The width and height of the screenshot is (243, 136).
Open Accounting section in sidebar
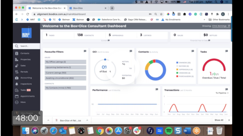pyautogui.click(x=26, y=78)
